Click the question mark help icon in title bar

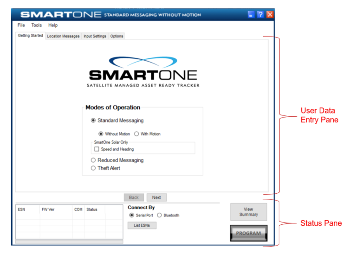click(x=260, y=14)
